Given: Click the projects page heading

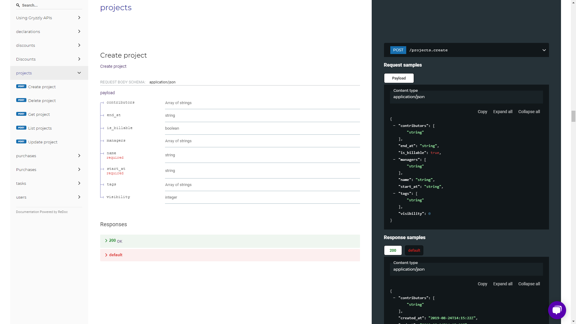Looking at the screenshot, I should pos(116,7).
